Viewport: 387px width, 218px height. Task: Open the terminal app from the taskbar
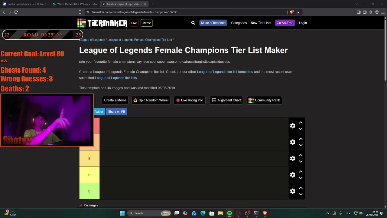click(256, 213)
